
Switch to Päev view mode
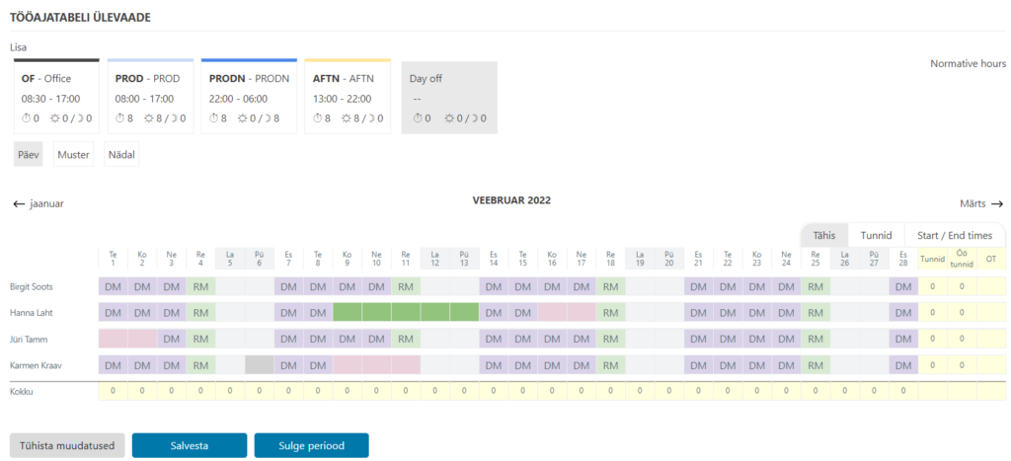pos(29,155)
